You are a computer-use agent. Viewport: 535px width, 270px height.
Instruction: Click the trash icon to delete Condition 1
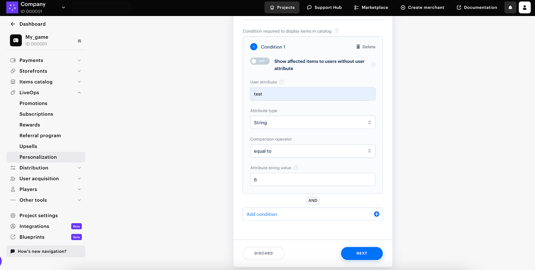coord(358,47)
